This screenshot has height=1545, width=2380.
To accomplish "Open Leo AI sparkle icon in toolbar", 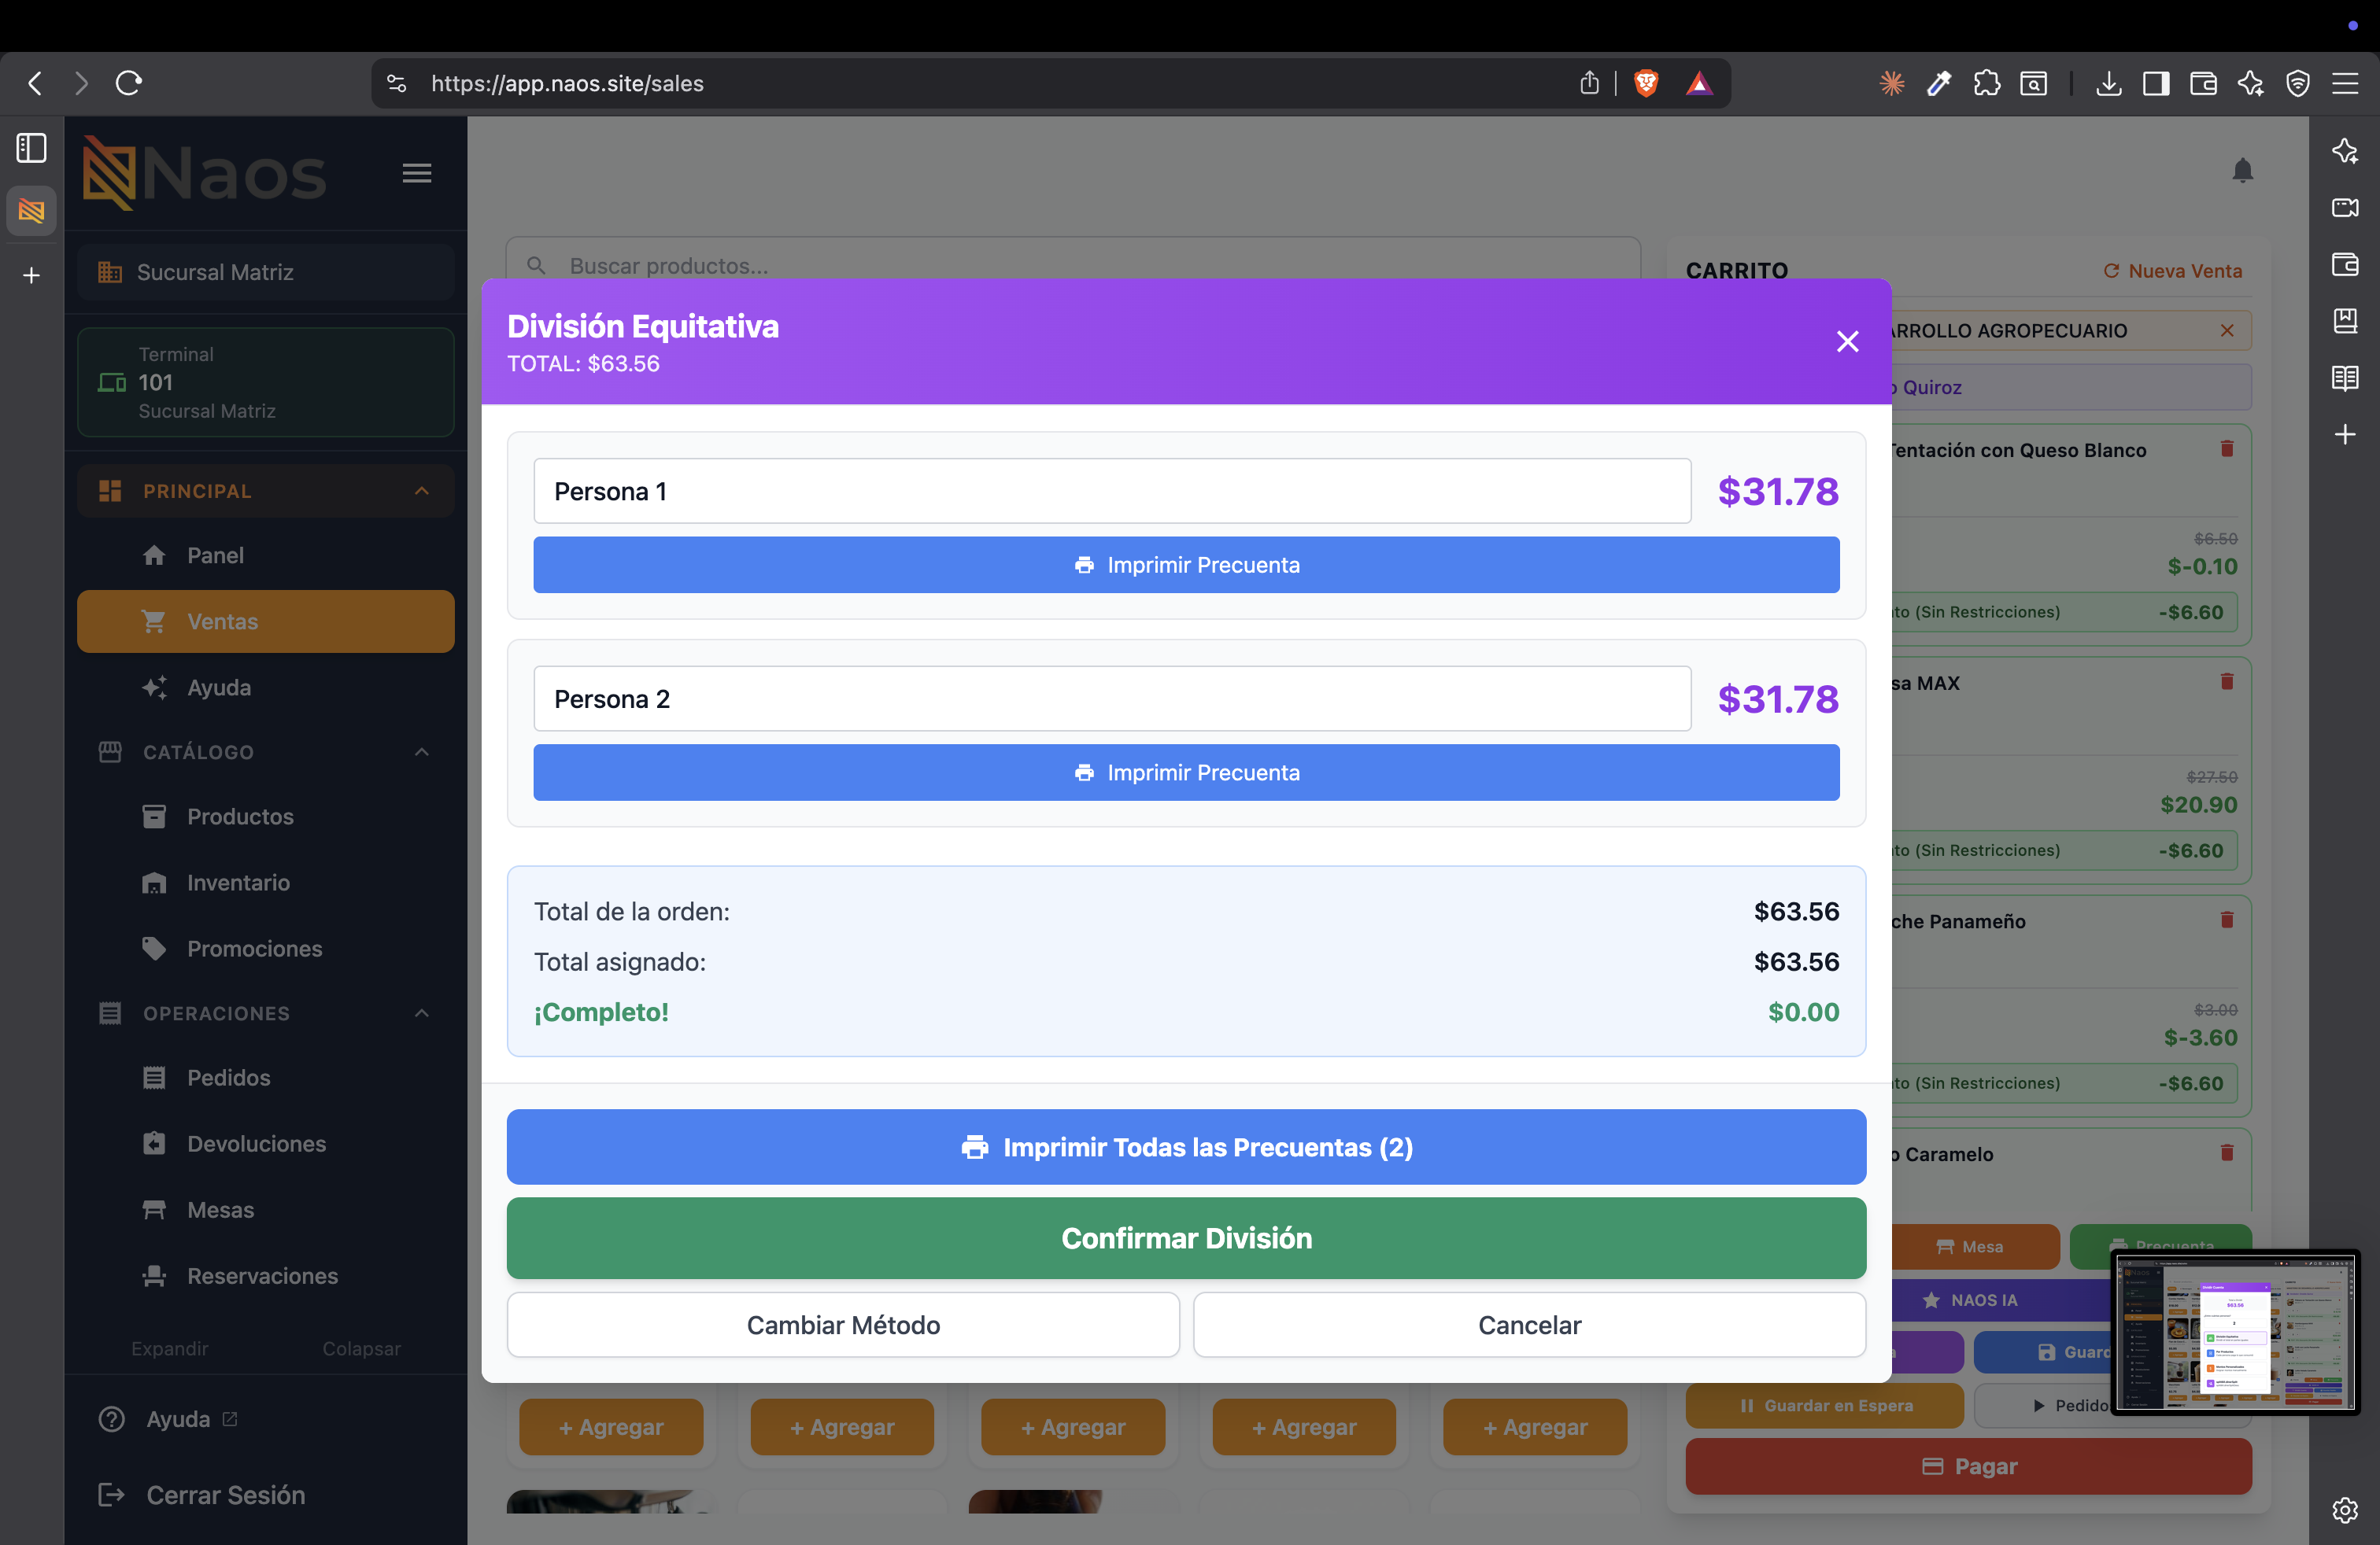I will [2251, 83].
